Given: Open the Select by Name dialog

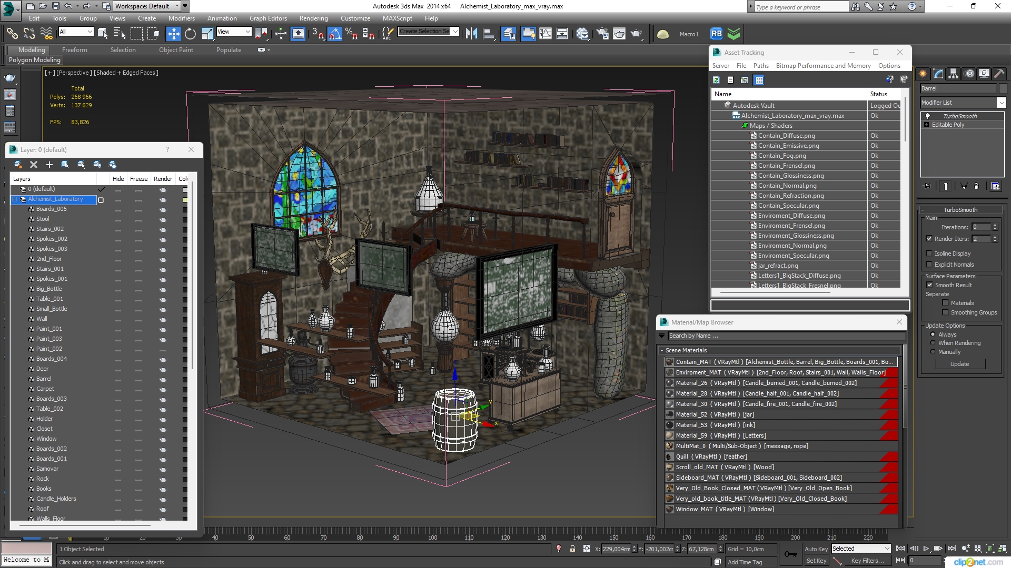Looking at the screenshot, I should [x=120, y=34].
